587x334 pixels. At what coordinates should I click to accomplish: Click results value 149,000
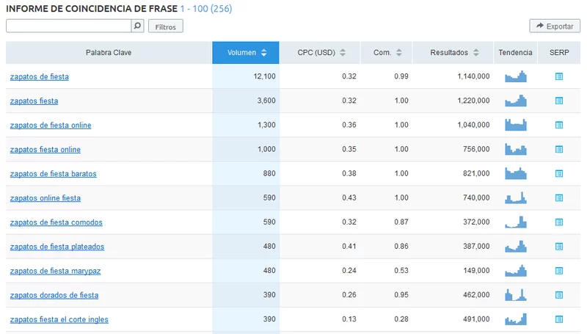(476, 270)
